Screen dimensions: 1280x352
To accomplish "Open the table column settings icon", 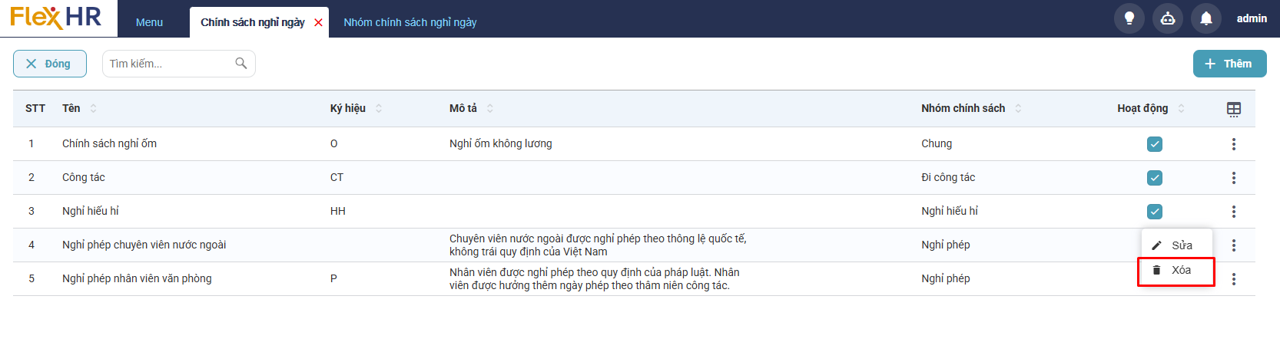I will tap(1234, 109).
